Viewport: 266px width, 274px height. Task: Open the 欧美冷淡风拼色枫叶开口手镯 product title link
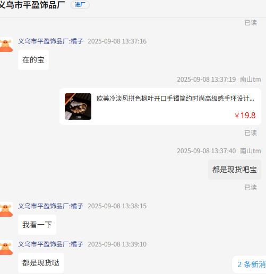pyautogui.click(x=175, y=99)
